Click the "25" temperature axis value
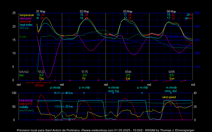212x132 pixels. point(14,13)
